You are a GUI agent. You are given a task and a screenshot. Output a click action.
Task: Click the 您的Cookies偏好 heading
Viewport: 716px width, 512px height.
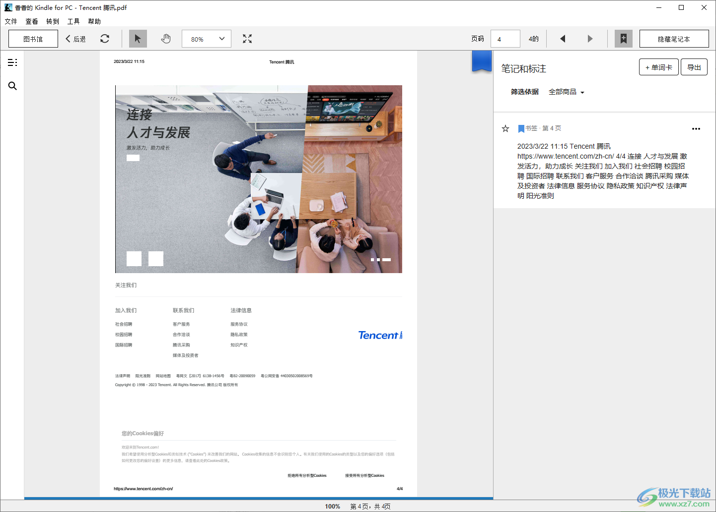(143, 433)
